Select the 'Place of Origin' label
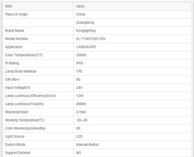Screen dimensions: 194x157 pyautogui.click(x=17, y=14)
